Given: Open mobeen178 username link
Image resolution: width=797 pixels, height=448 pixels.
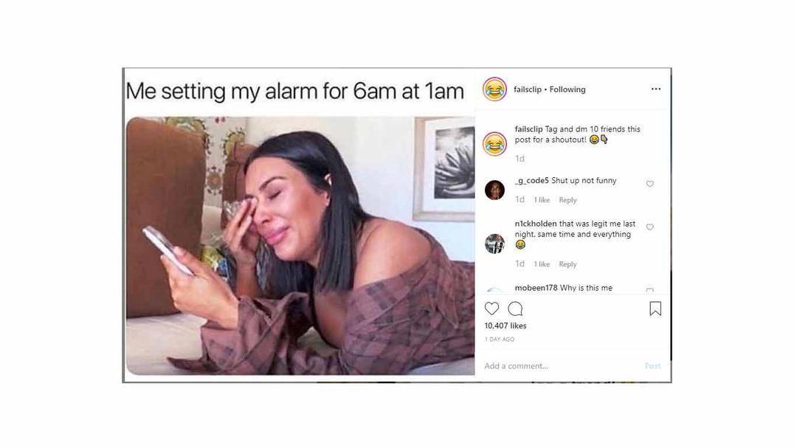Looking at the screenshot, I should 536,288.
